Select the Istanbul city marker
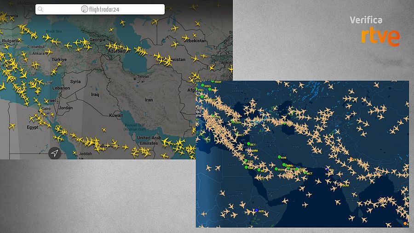 click(29, 47)
